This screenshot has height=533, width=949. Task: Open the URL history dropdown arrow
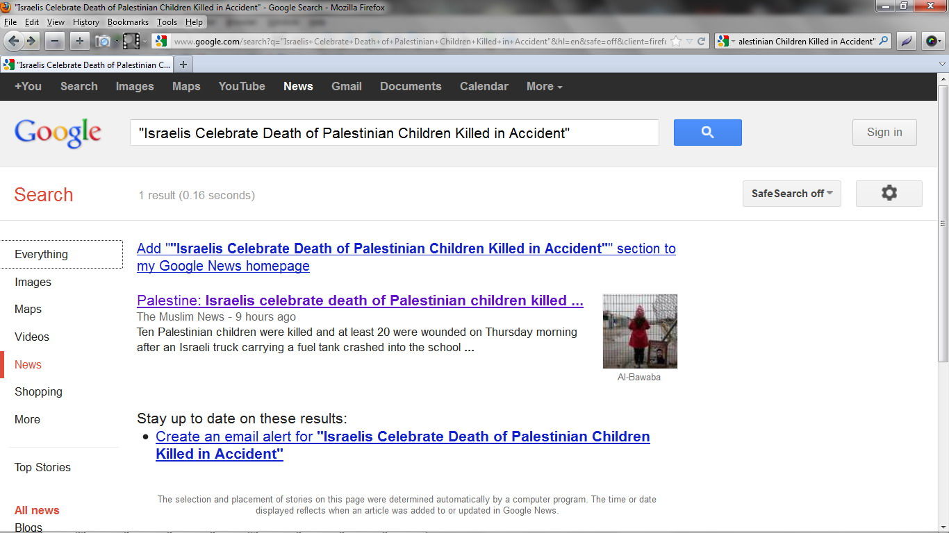pyautogui.click(x=689, y=41)
